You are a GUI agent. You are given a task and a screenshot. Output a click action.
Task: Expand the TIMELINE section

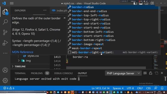coord(20,66)
